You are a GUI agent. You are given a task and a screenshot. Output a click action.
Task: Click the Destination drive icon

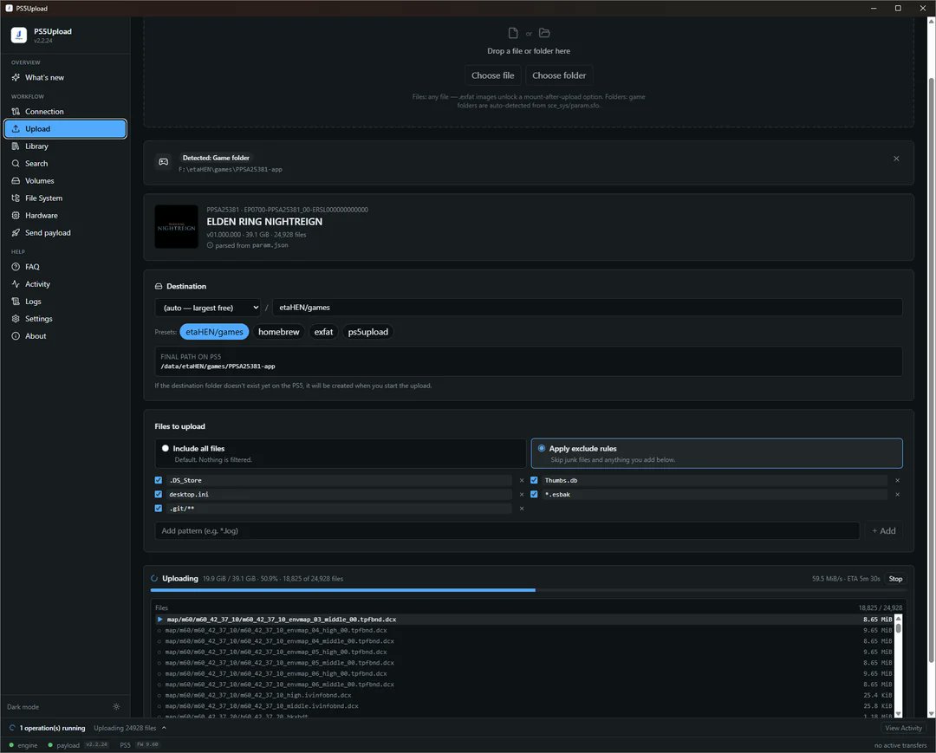[x=159, y=287]
